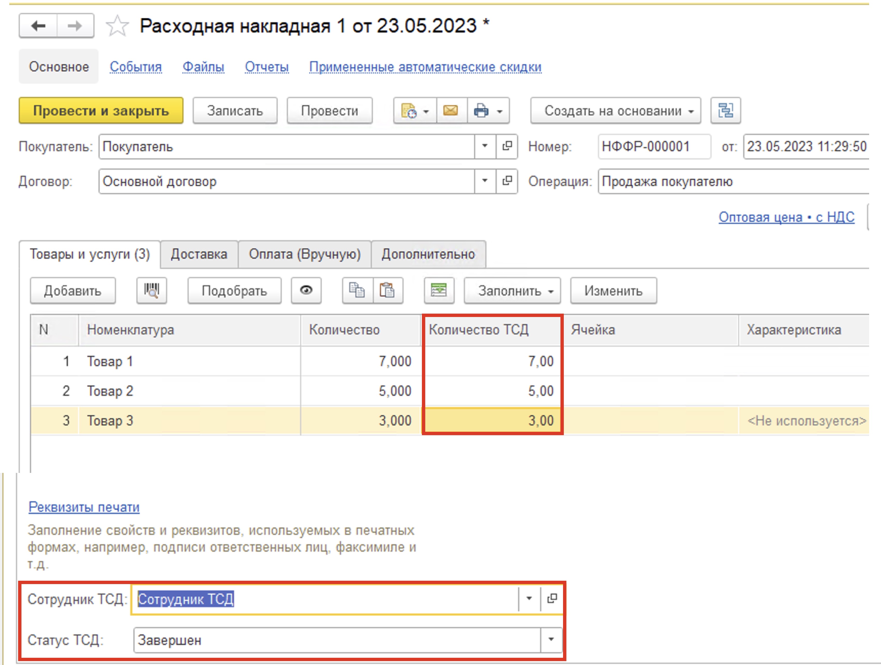
Task: Open the События link
Action: tap(136, 67)
